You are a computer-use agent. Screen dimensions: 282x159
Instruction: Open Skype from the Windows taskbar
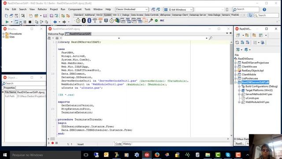tap(228, 155)
